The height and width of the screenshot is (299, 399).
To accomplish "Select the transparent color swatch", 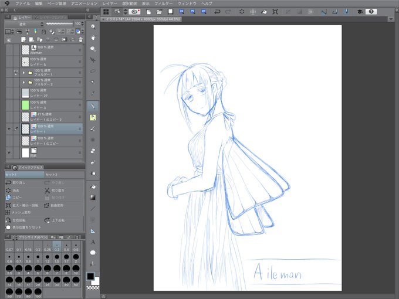I will click(x=93, y=288).
